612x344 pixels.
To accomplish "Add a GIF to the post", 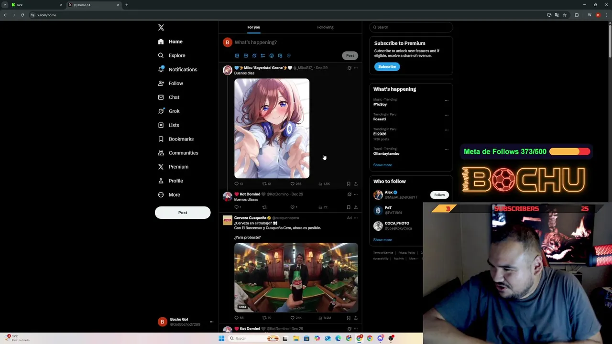I will 246,55.
